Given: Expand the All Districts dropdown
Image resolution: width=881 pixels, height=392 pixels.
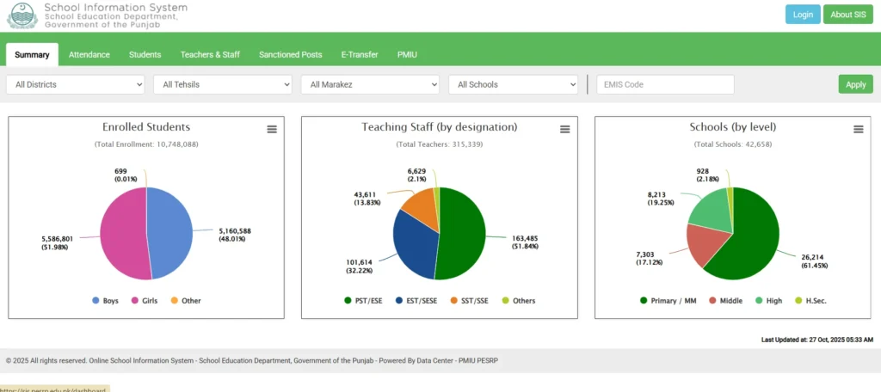Looking at the screenshot, I should (76, 84).
